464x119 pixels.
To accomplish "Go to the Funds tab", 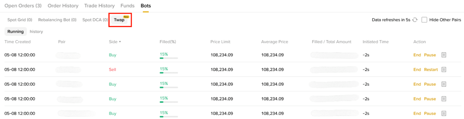I will click(x=127, y=6).
